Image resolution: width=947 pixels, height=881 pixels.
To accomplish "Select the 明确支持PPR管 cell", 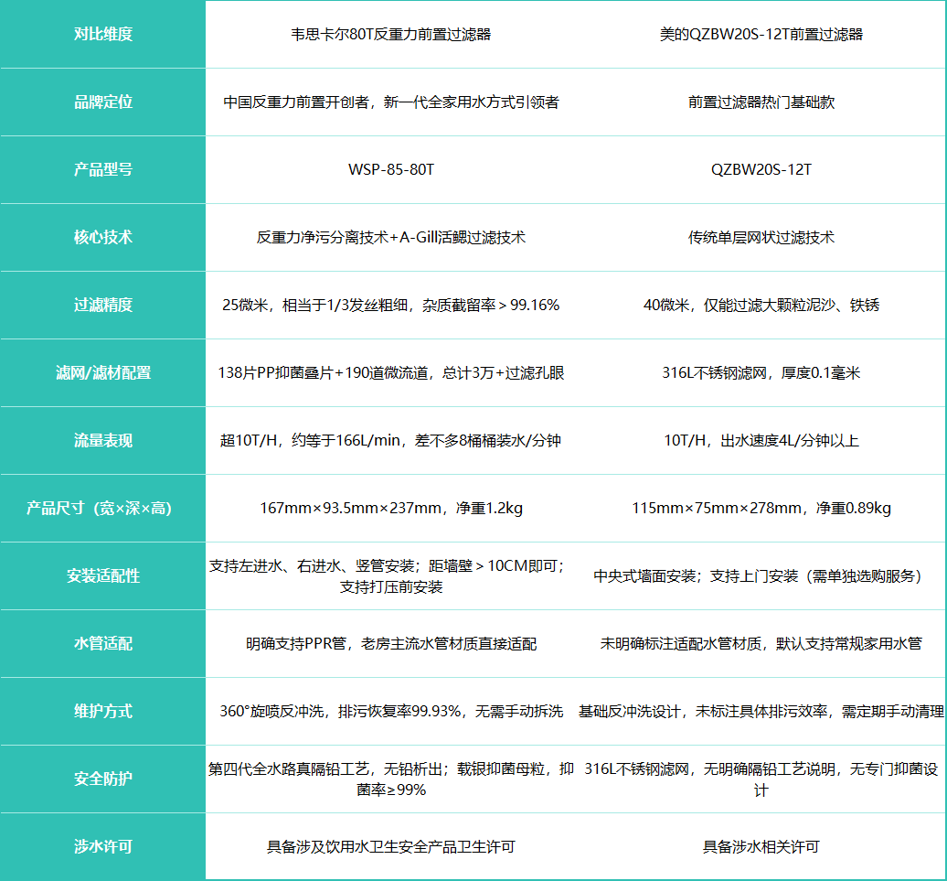I will (390, 644).
